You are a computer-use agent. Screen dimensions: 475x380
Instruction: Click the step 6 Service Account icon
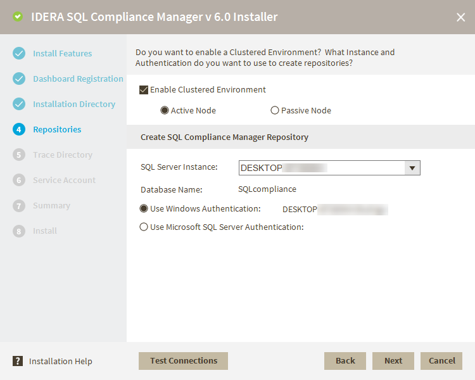[x=19, y=180]
